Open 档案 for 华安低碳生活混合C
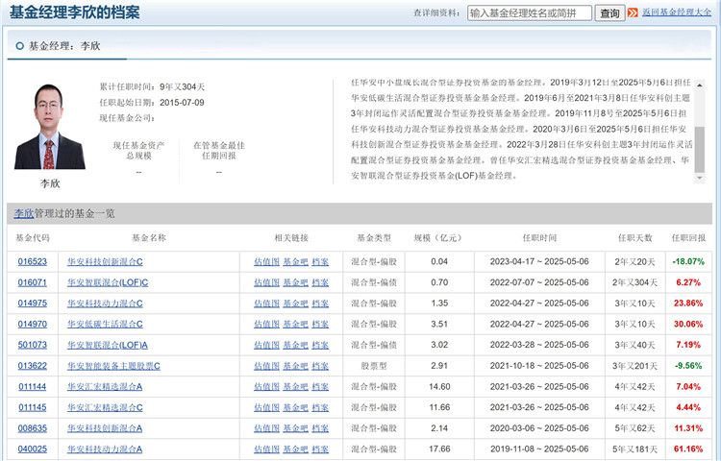Image resolution: width=721 pixels, height=461 pixels. [320, 325]
